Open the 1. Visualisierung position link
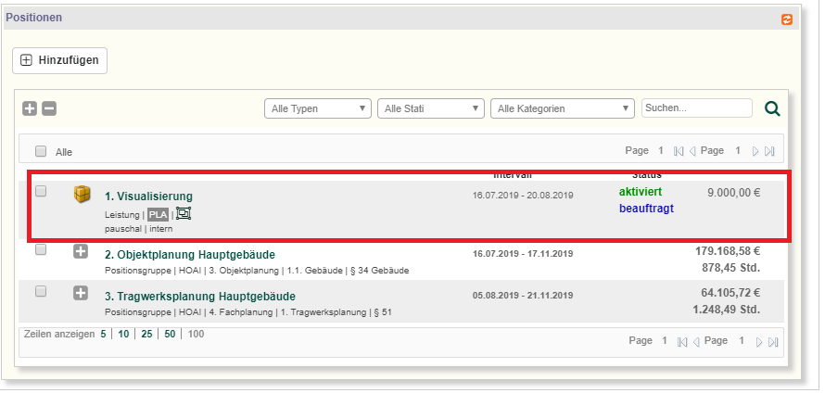 pyautogui.click(x=148, y=196)
